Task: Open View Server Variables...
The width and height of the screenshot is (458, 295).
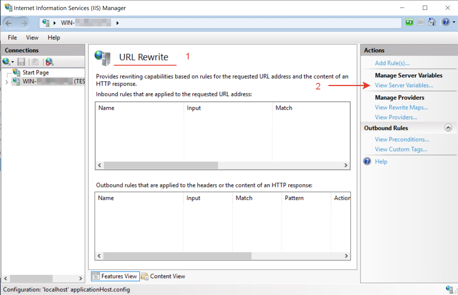Action: pyautogui.click(x=404, y=85)
